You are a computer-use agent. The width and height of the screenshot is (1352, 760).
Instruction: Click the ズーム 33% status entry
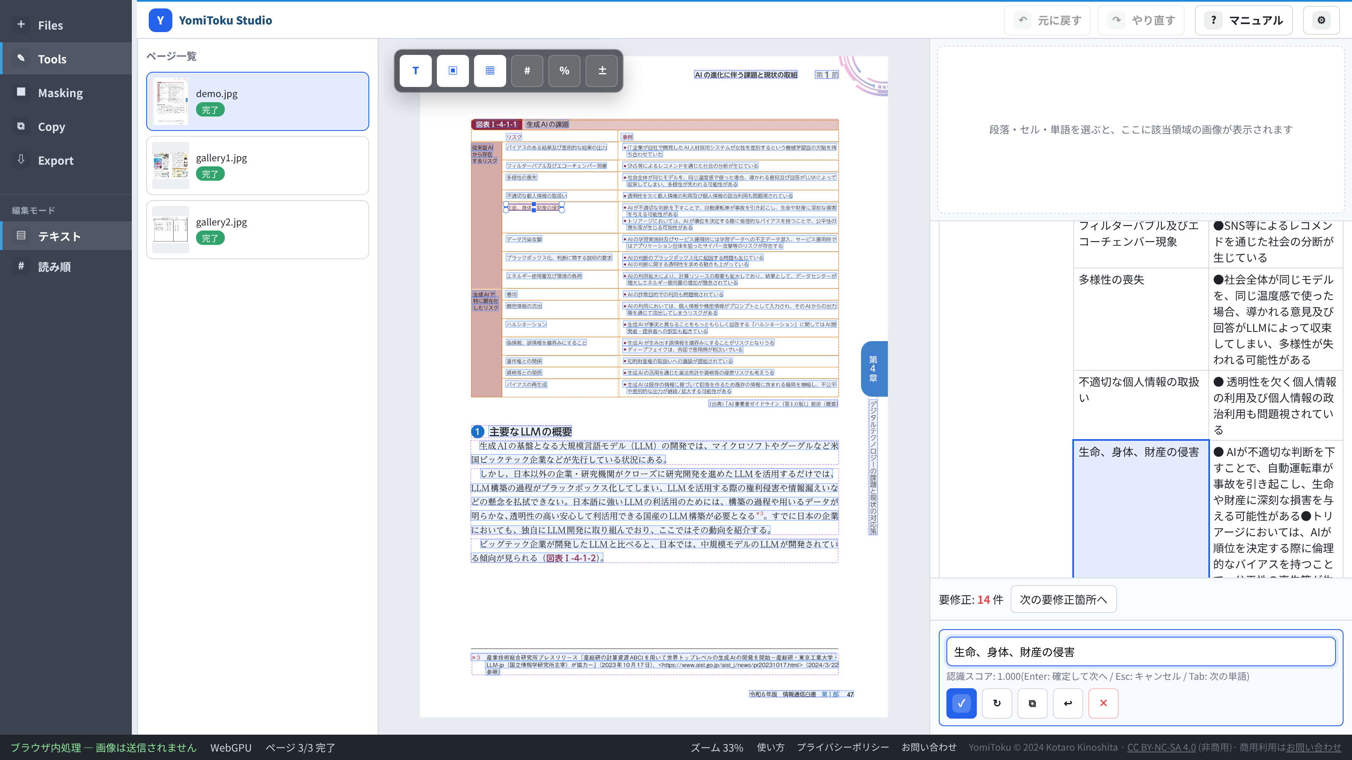pyautogui.click(x=717, y=747)
